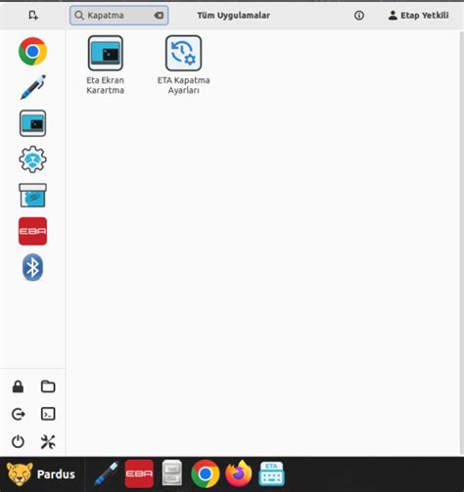Click the power off icon
Image resolution: width=464 pixels, height=492 pixels.
[18, 442]
